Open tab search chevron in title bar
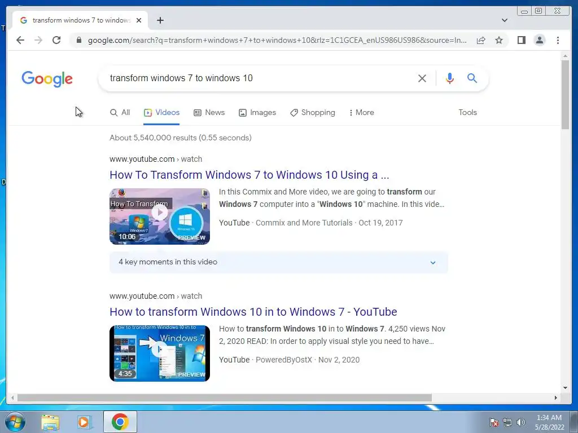Viewport: 578px width, 433px height. point(505,20)
